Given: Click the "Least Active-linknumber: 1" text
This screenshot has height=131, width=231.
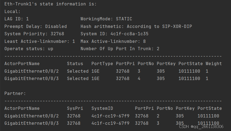Looking at the screenshot, I should 39,41.
